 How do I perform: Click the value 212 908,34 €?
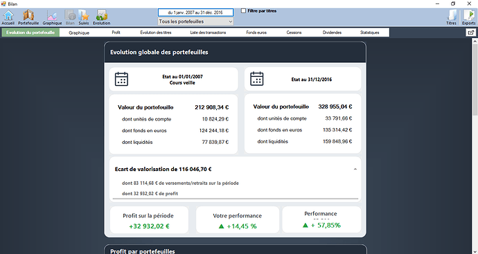(x=212, y=107)
